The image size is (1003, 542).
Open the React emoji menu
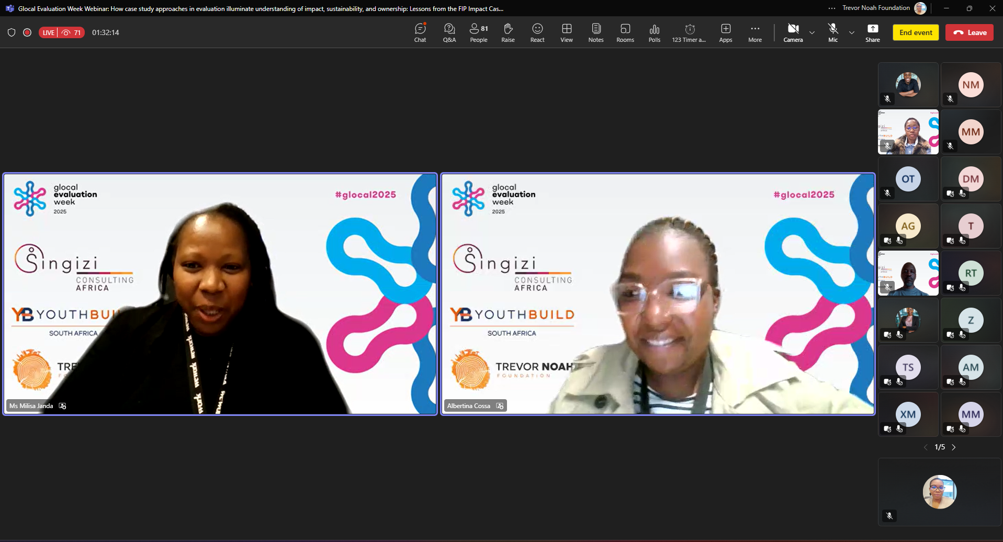537,32
